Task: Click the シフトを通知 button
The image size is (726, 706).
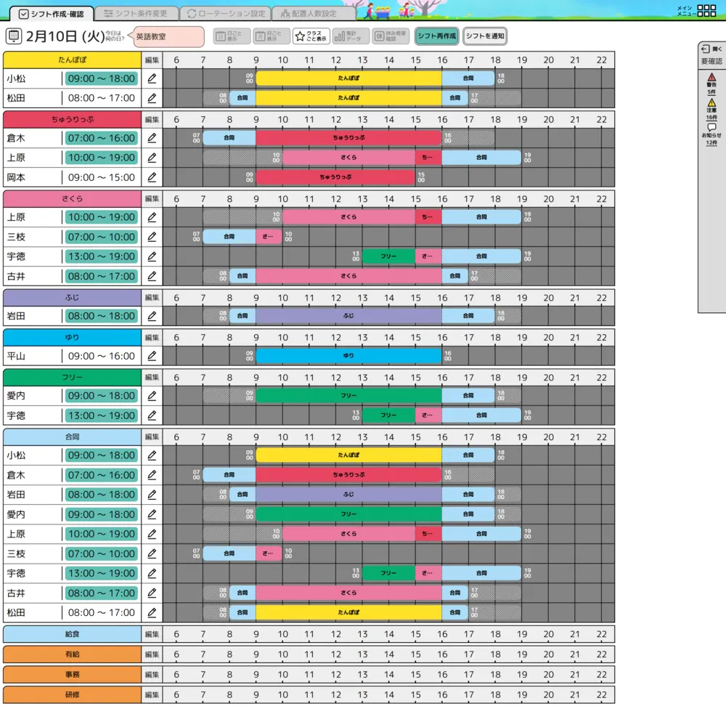Action: (485, 36)
